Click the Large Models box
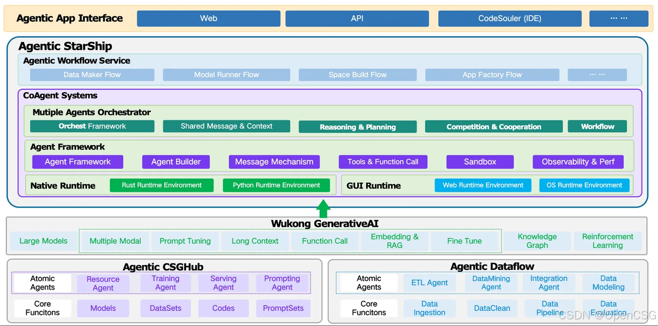 coord(43,241)
